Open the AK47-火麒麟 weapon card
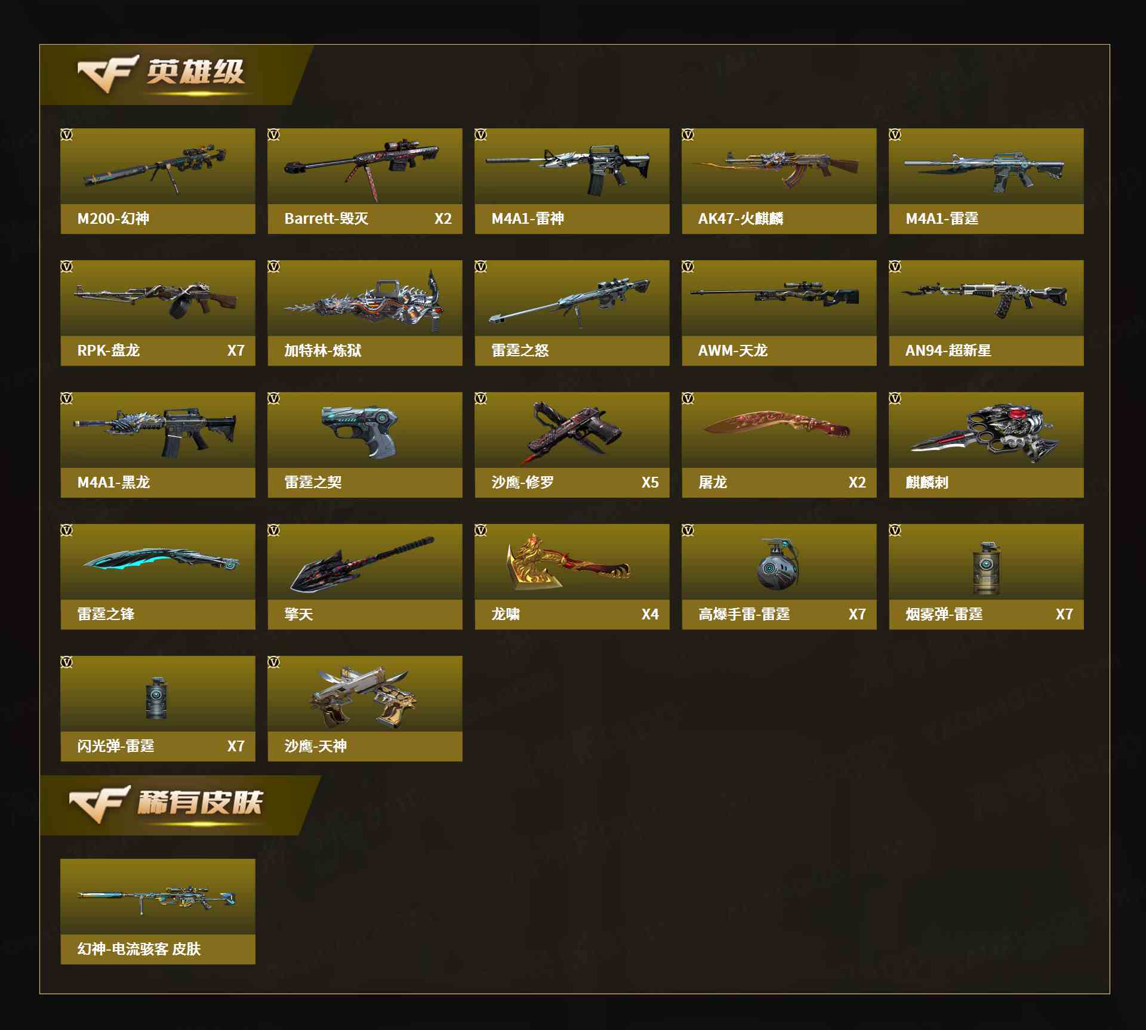Screen dimensions: 1146x1030 779,181
